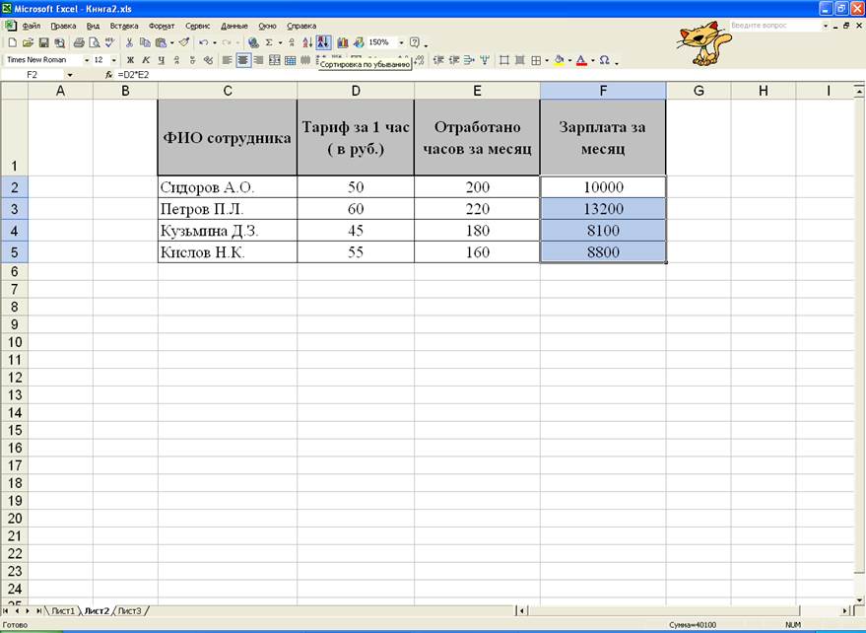Click the font color red A swatch
Viewport: 866px width, 633px height.
pyautogui.click(x=580, y=60)
